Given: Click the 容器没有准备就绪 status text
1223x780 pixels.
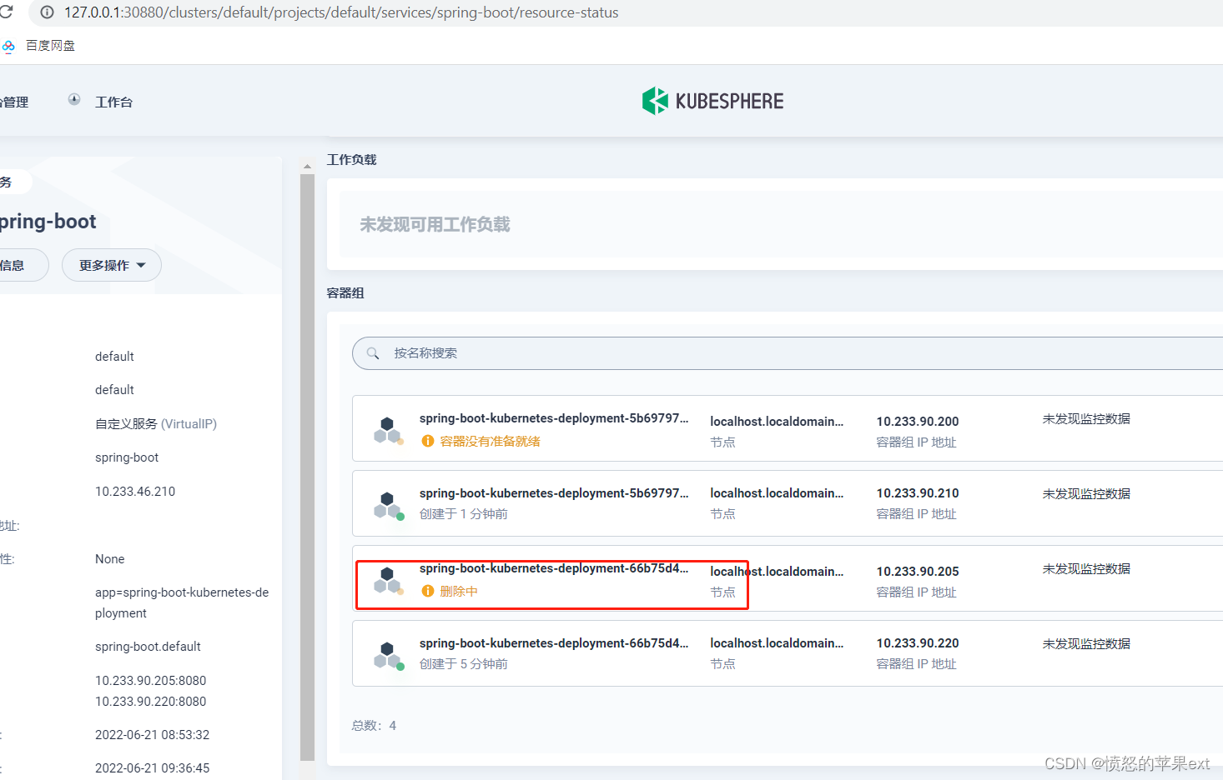Looking at the screenshot, I should coord(491,442).
